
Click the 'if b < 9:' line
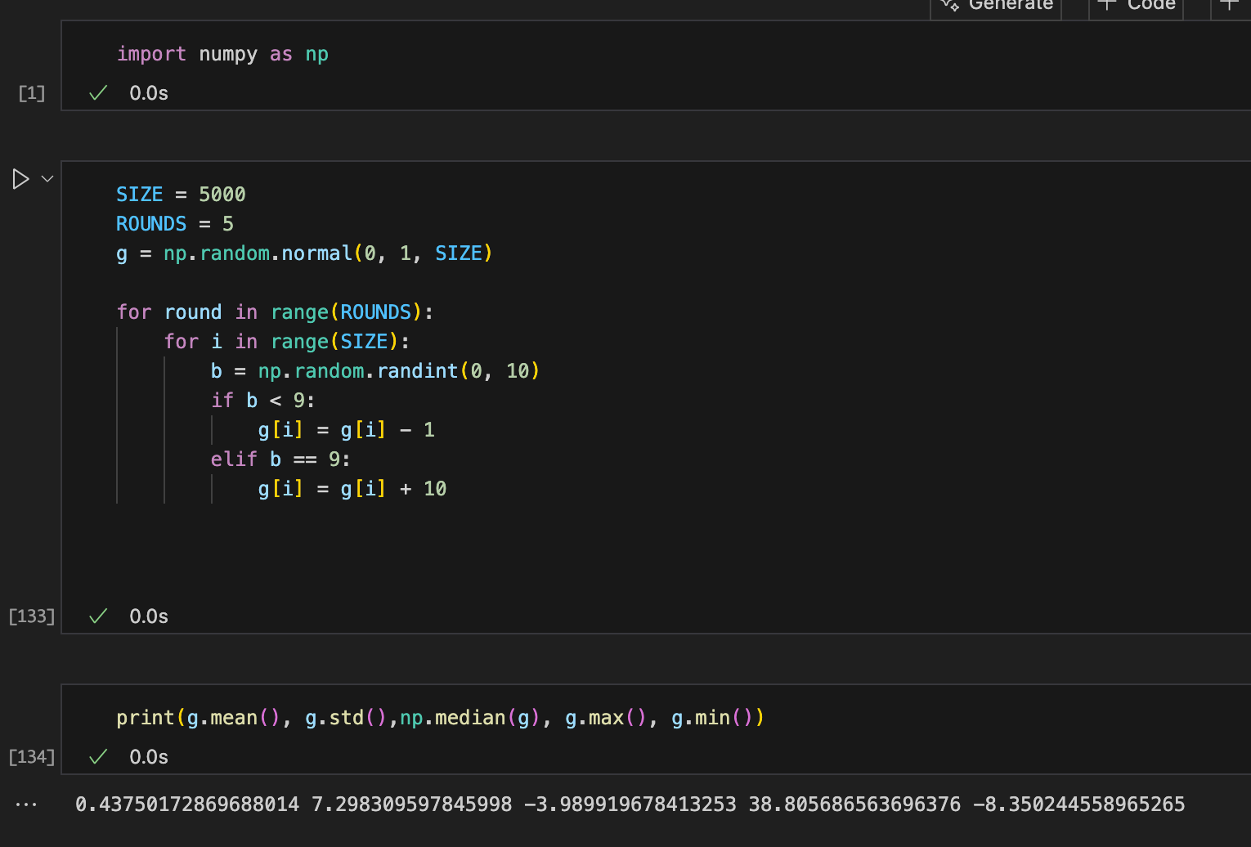point(262,401)
